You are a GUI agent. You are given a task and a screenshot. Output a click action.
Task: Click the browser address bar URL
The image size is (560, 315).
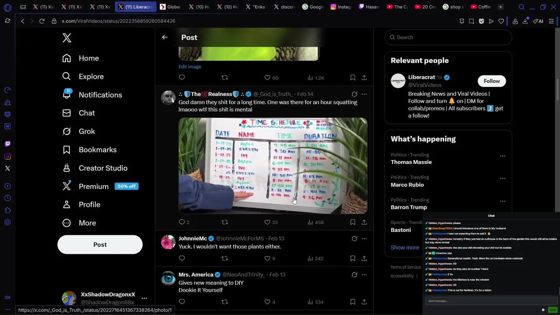[119, 21]
